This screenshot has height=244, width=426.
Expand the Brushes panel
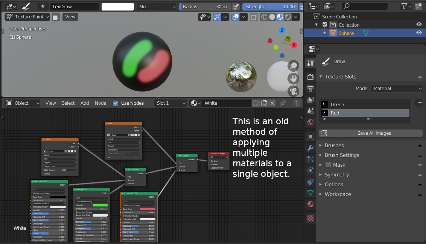point(334,145)
